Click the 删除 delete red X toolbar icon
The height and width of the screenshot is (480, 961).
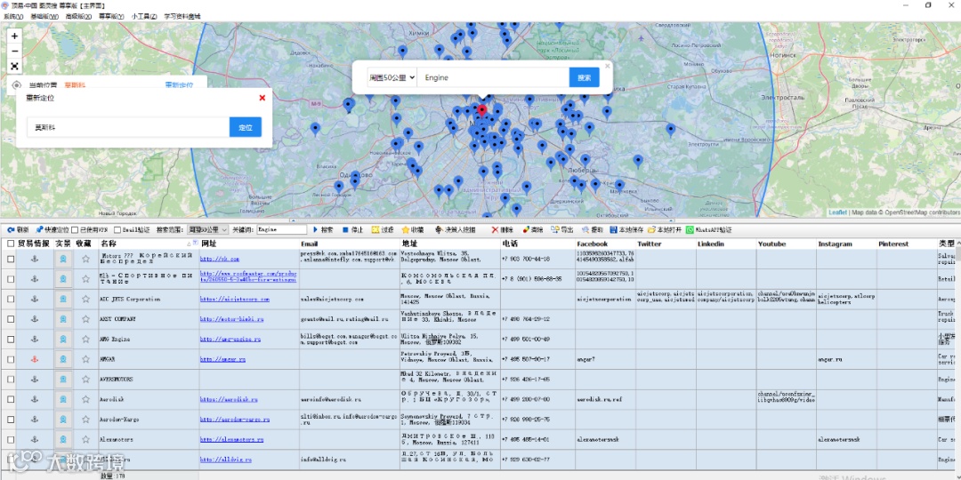pos(495,229)
